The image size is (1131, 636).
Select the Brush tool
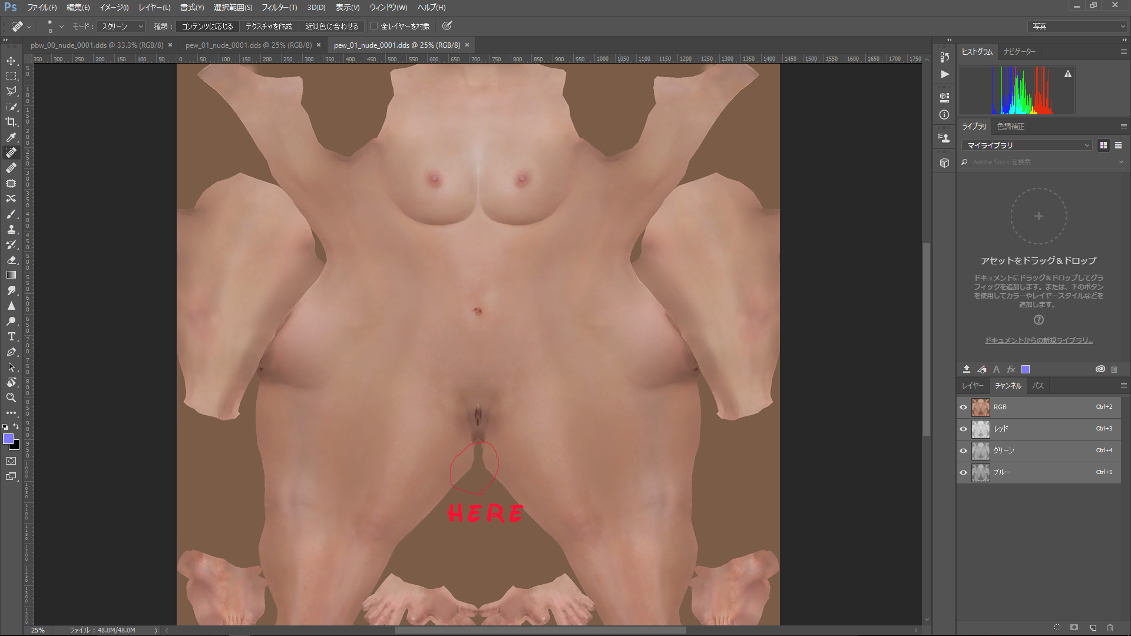(11, 214)
